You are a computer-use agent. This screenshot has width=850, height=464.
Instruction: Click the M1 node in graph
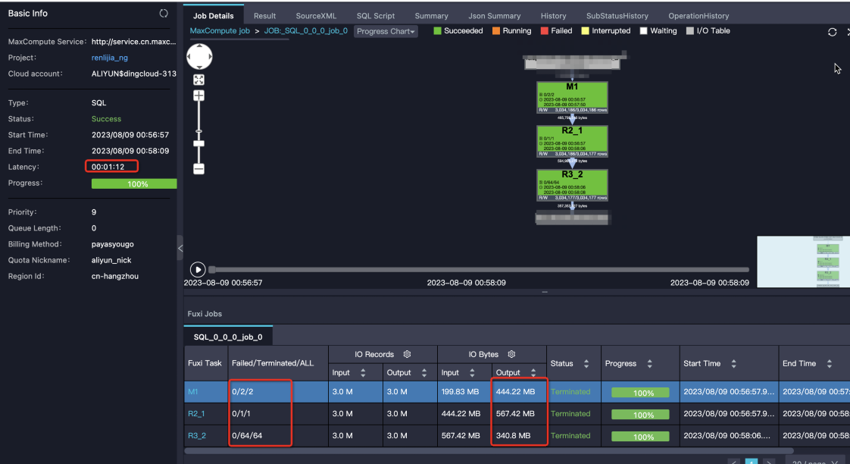572,98
